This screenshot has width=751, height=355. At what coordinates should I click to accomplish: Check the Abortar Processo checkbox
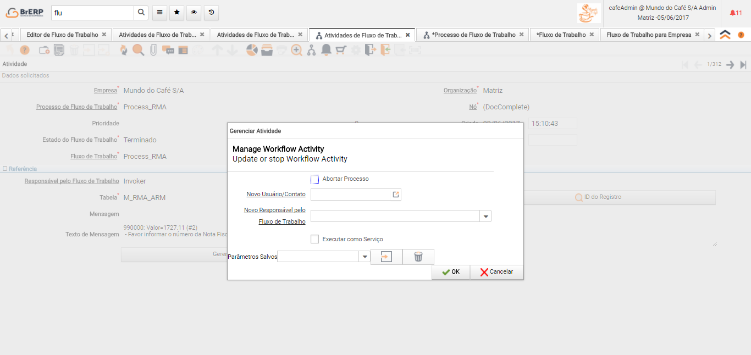tap(315, 179)
